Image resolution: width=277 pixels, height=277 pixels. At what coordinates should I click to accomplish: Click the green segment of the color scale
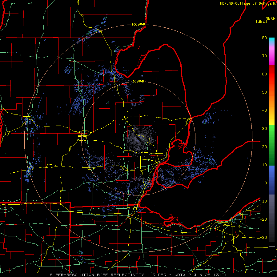tap(272, 145)
